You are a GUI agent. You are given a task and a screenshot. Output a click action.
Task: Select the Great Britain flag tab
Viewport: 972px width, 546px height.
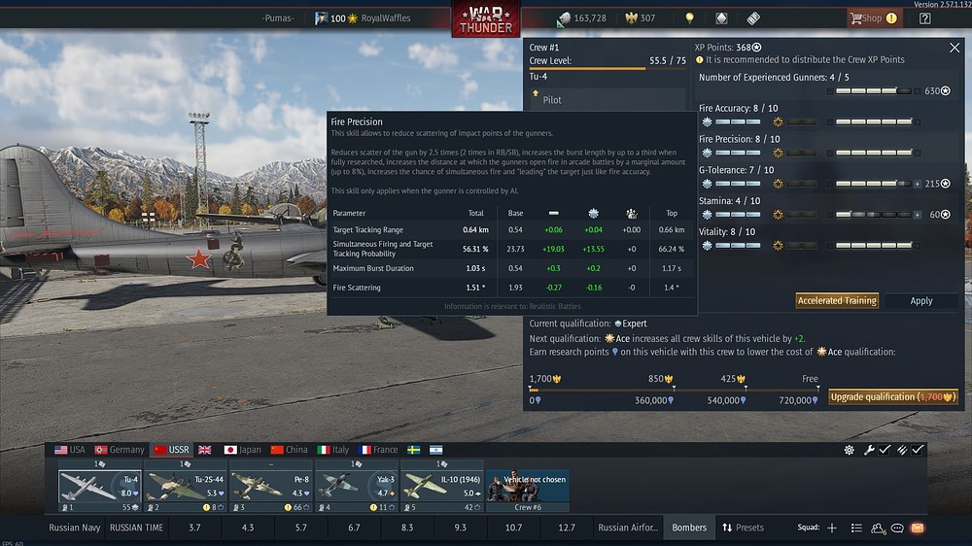point(204,449)
